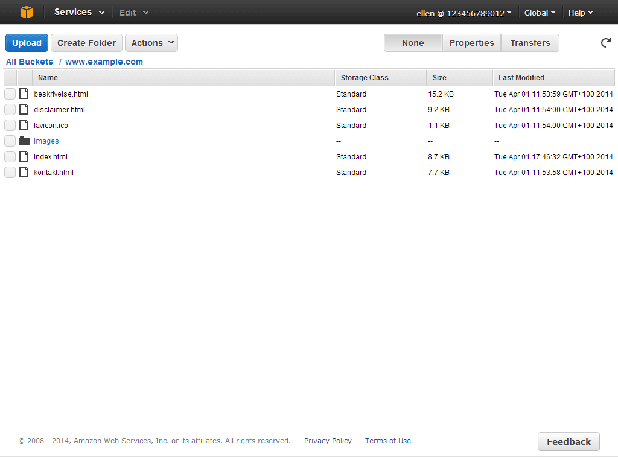
Task: Click the file icon beside favicon.ico
Action: (24, 126)
